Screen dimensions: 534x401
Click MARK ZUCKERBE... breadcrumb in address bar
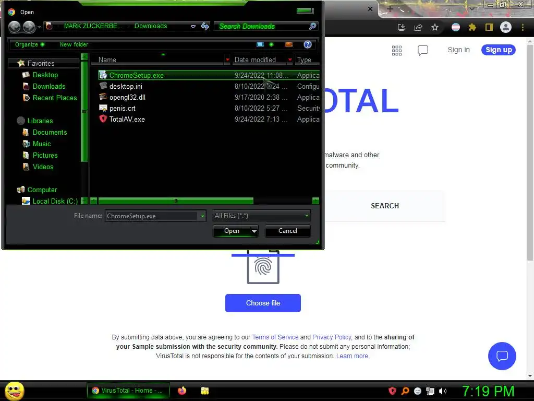tap(93, 26)
